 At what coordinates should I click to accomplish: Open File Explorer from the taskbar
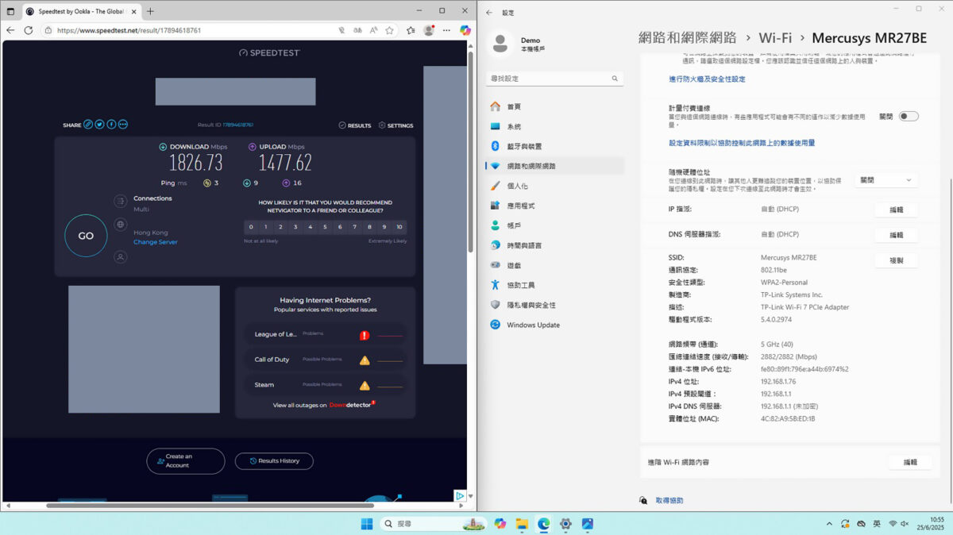[x=522, y=524]
